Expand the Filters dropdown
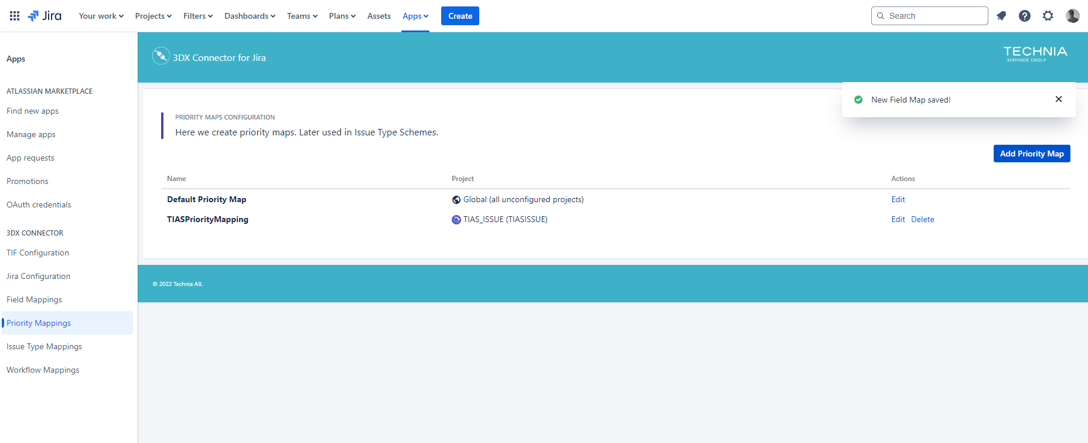 click(197, 16)
